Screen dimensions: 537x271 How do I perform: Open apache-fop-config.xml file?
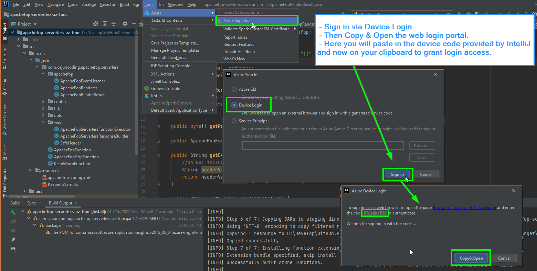(x=69, y=178)
